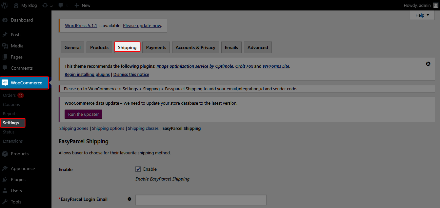Open the My Blog home icon
The image size is (440, 208).
tap(16, 5)
